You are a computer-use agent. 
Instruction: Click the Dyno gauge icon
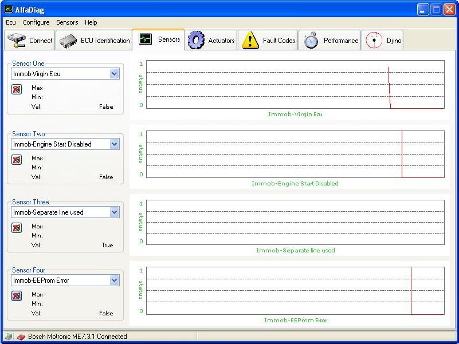coord(374,41)
